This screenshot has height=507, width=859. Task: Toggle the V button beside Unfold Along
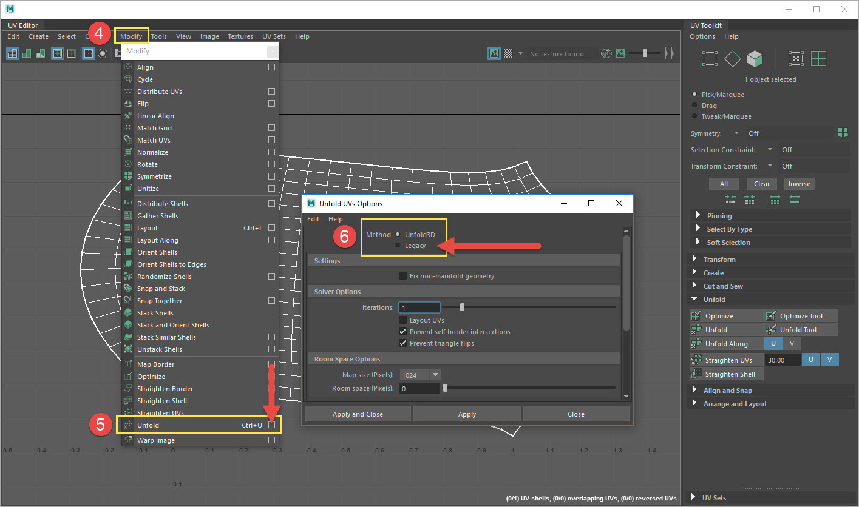coord(792,344)
